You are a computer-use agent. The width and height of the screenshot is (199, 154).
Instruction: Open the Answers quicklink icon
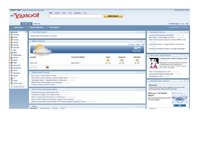point(11,35)
